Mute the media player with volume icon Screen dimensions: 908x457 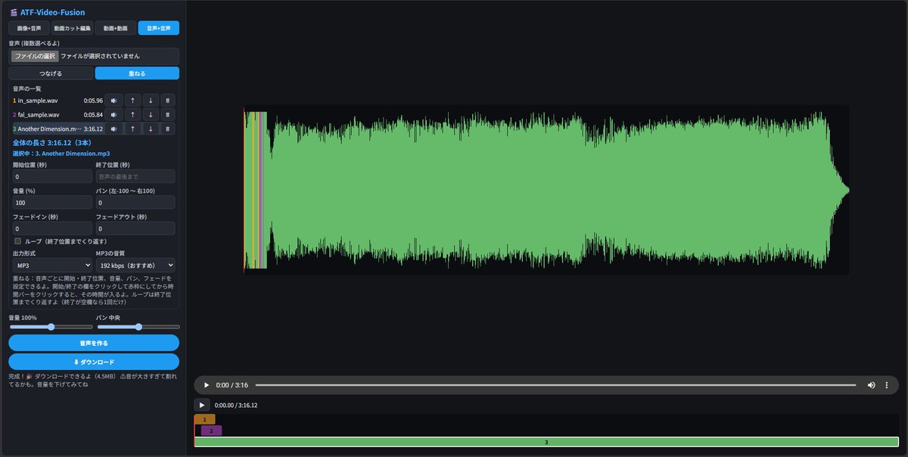pos(871,385)
